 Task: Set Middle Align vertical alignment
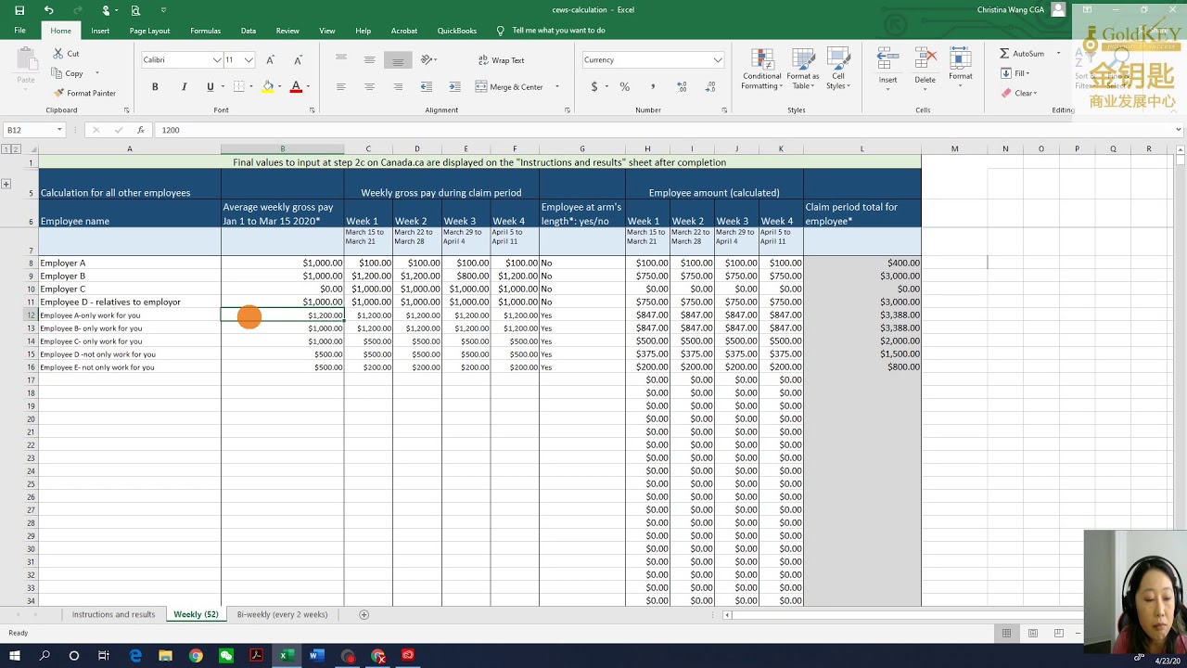click(369, 59)
